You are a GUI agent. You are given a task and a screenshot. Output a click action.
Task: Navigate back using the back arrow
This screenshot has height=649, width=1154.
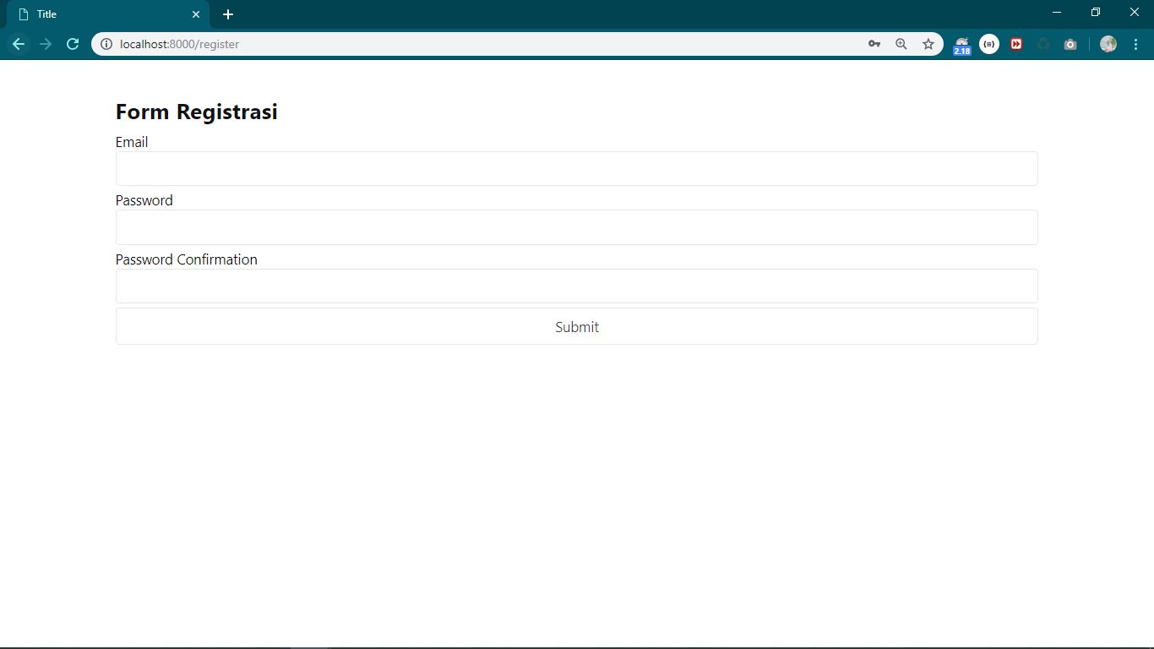pyautogui.click(x=19, y=44)
